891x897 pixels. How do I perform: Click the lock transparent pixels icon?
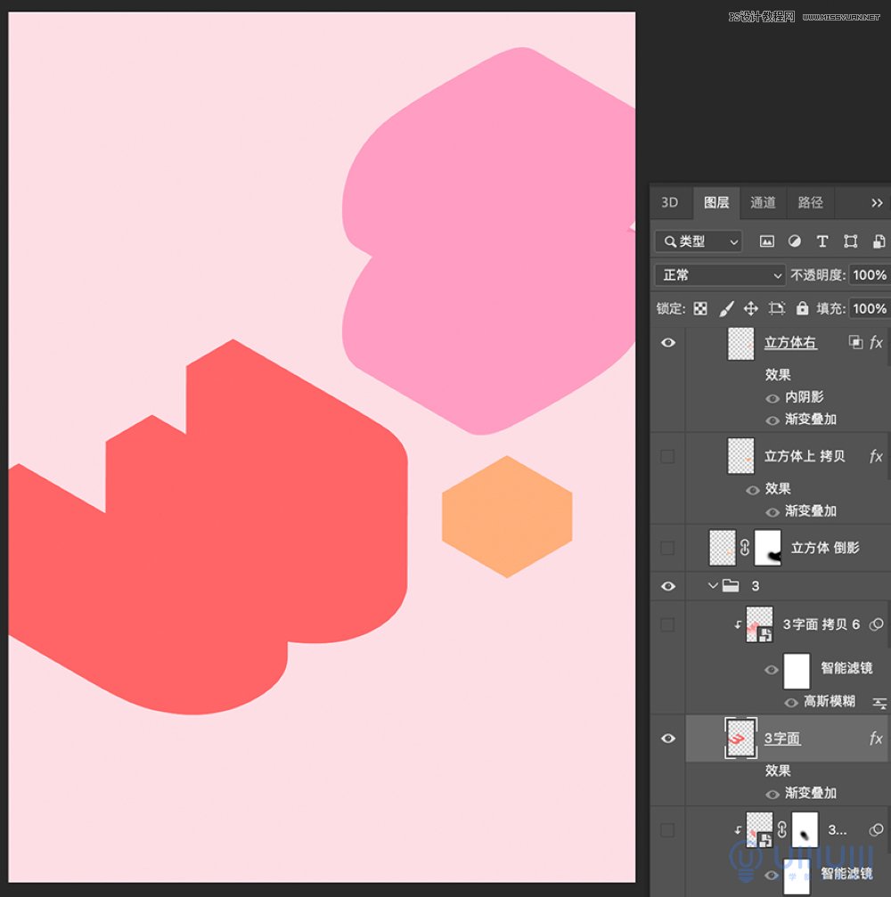pos(701,308)
